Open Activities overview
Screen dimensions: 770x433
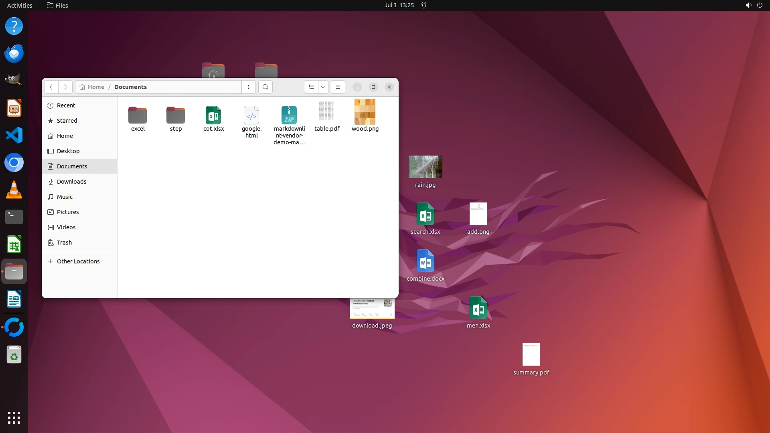click(x=20, y=5)
